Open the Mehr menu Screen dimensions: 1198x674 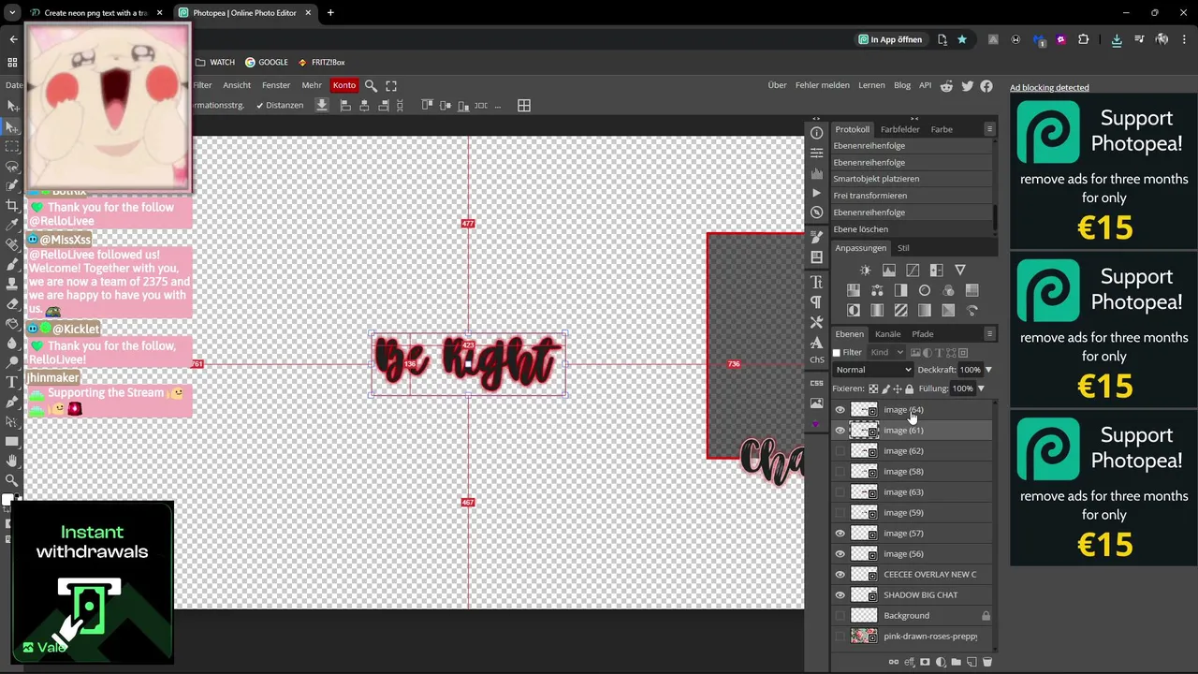click(x=312, y=85)
